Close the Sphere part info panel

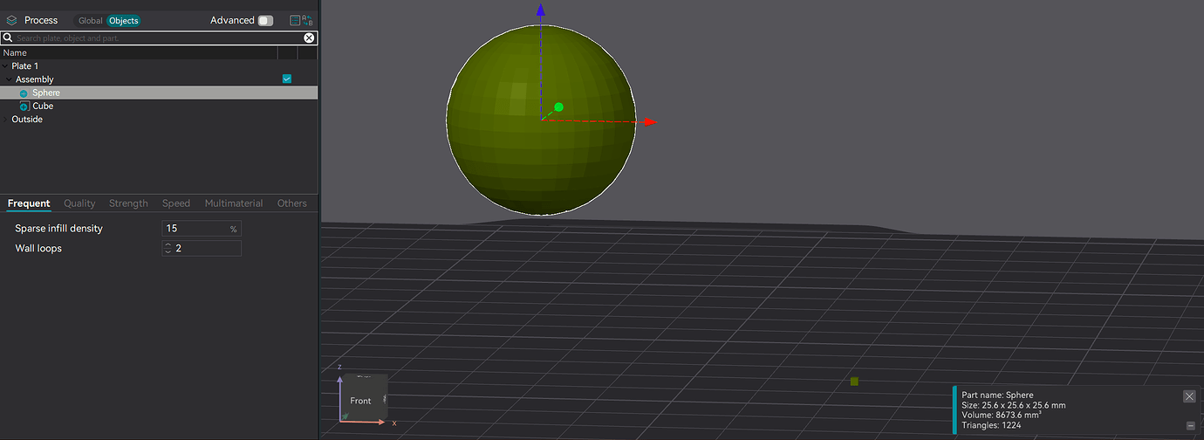1189,396
